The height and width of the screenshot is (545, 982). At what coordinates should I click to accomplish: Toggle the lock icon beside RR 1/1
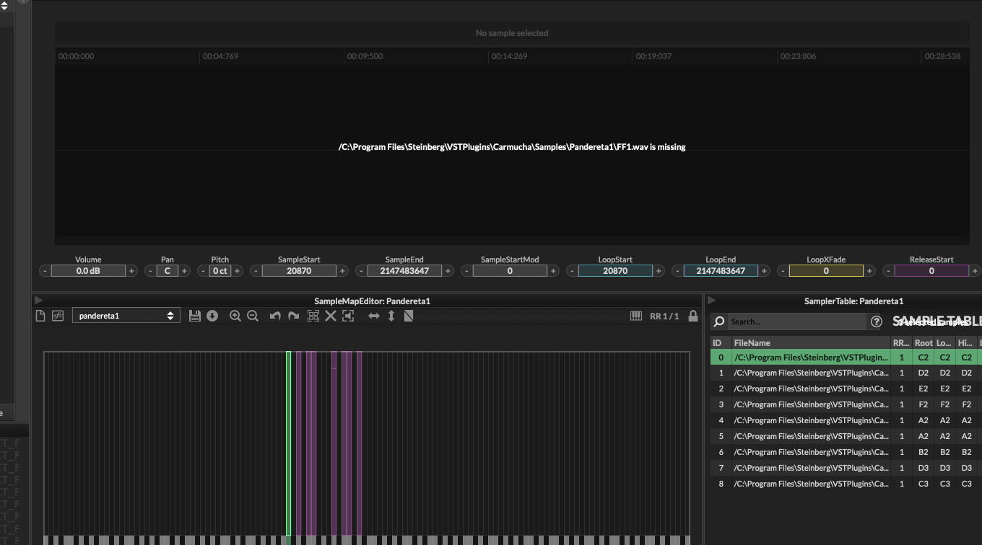pyautogui.click(x=693, y=316)
